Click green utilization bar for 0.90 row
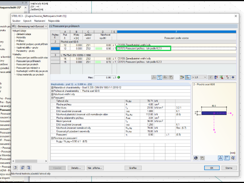 [99, 48]
